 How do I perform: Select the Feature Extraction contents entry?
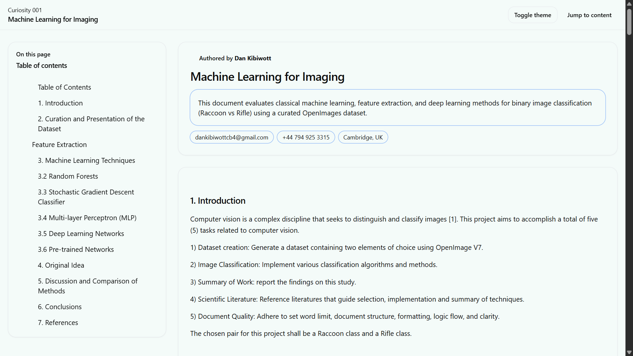[x=59, y=145]
